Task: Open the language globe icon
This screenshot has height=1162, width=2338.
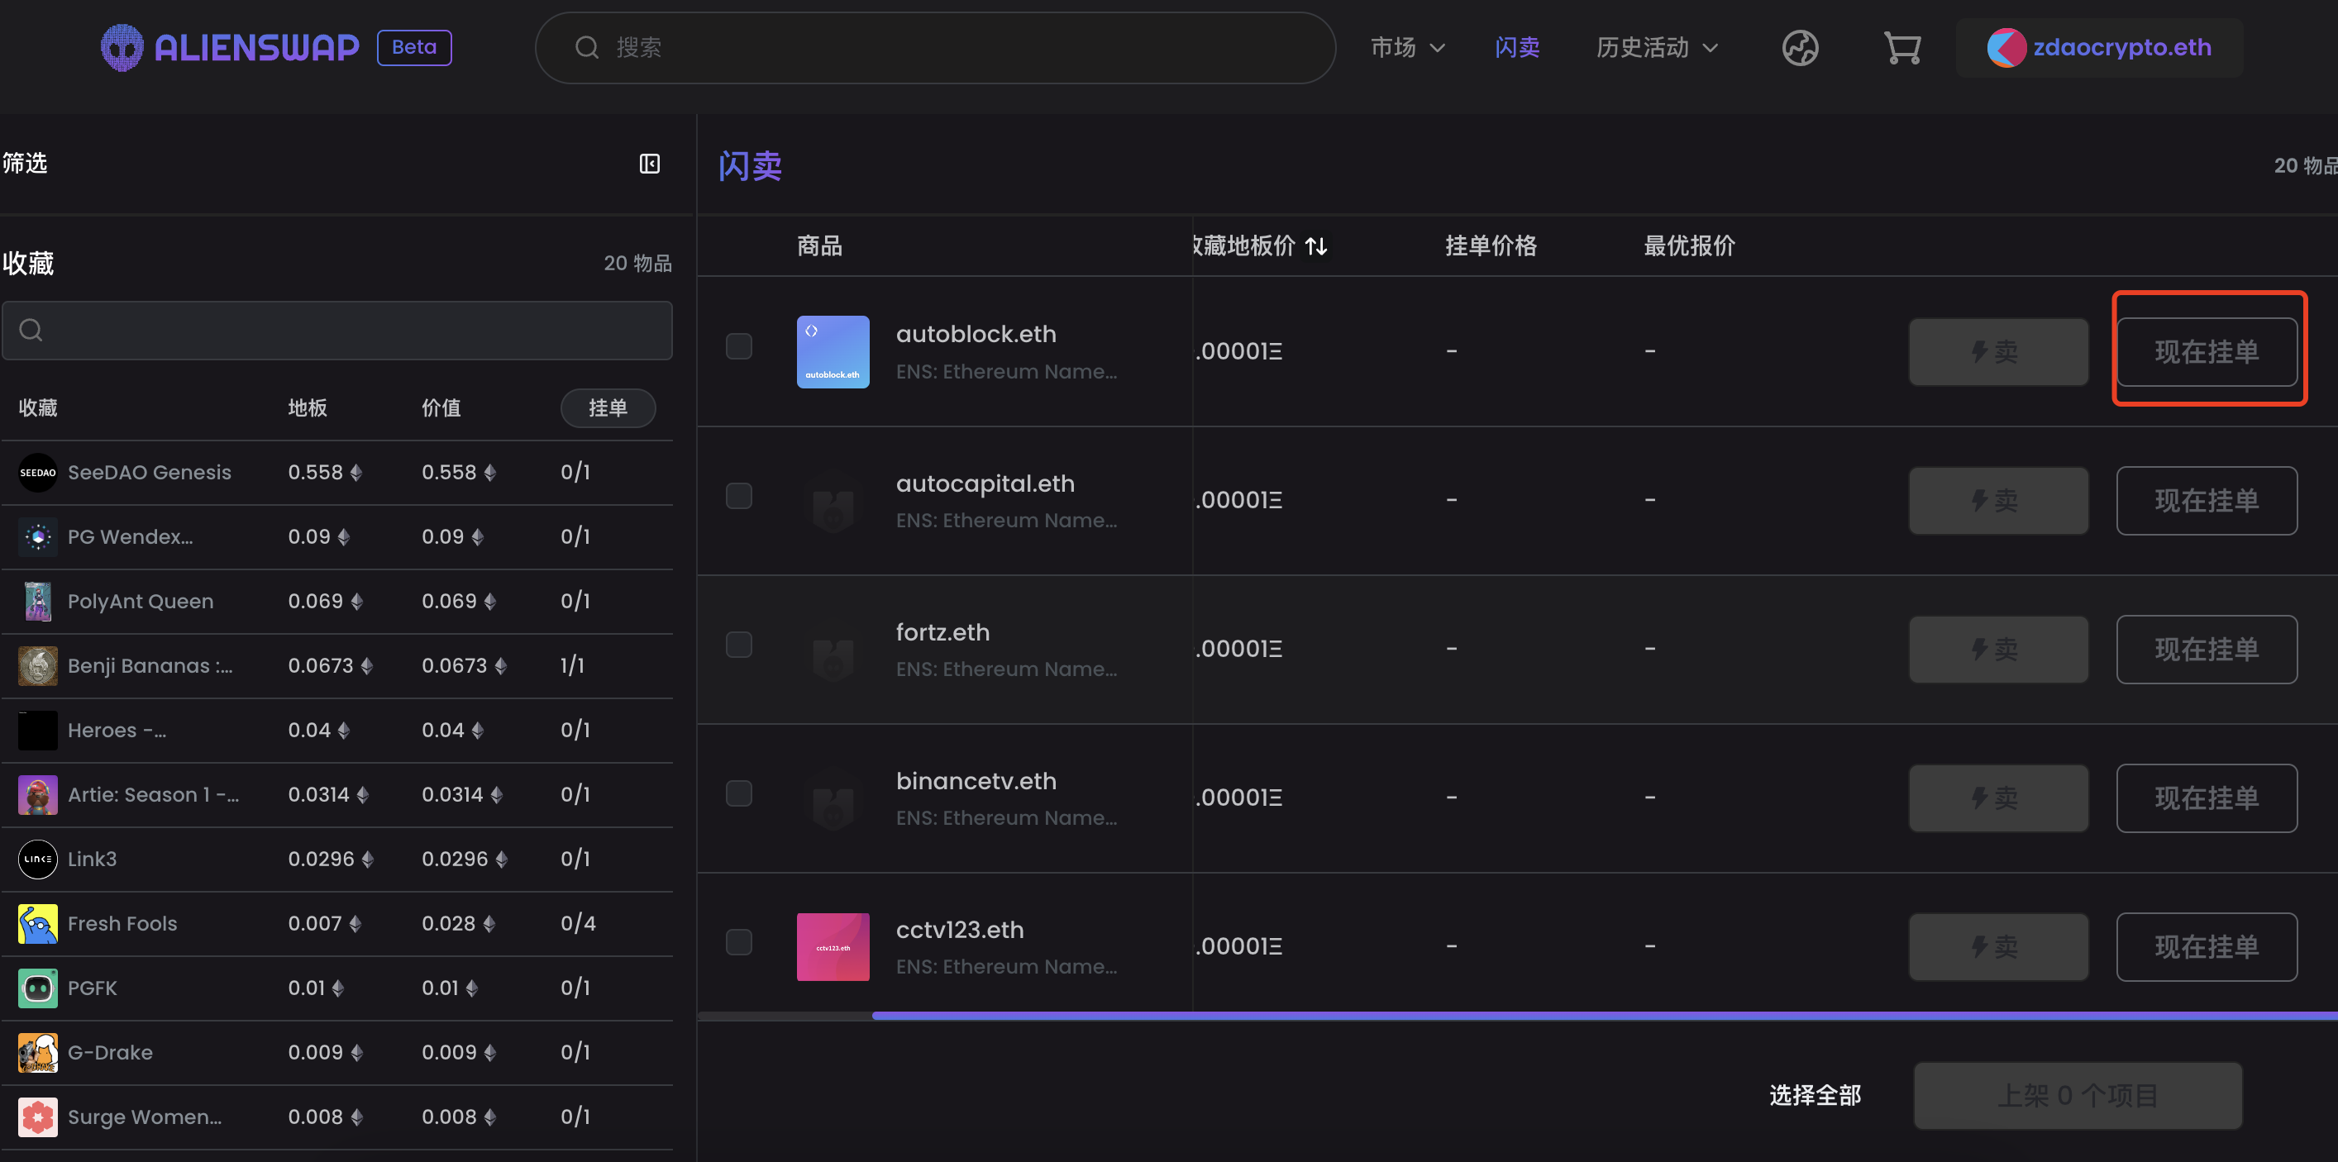Action: click(x=1800, y=47)
